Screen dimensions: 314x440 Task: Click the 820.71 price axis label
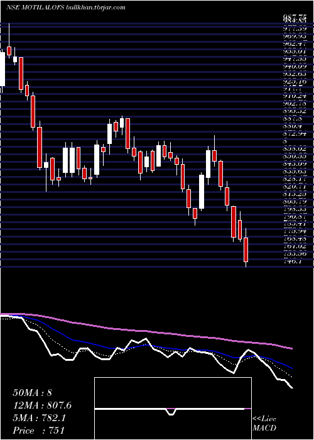click(x=294, y=186)
